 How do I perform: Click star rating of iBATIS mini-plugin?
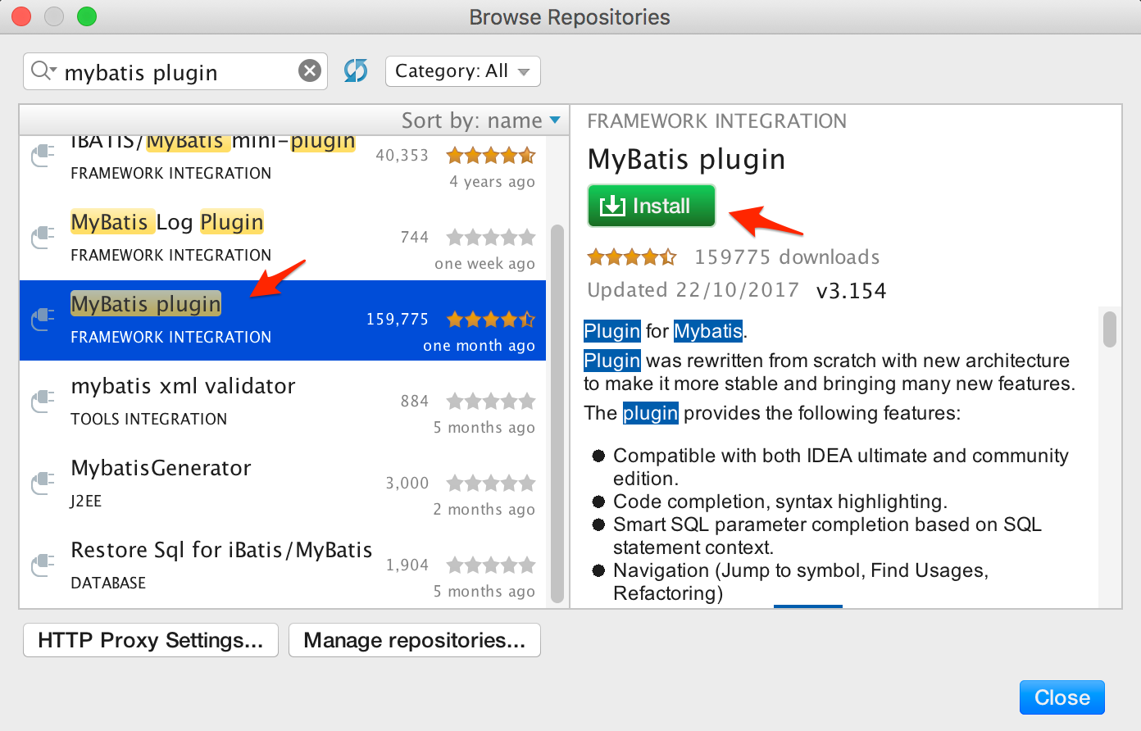coord(491,155)
